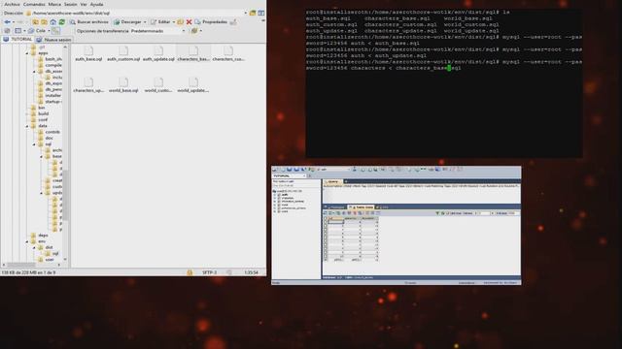Select the bin folder in the tree

point(41,108)
